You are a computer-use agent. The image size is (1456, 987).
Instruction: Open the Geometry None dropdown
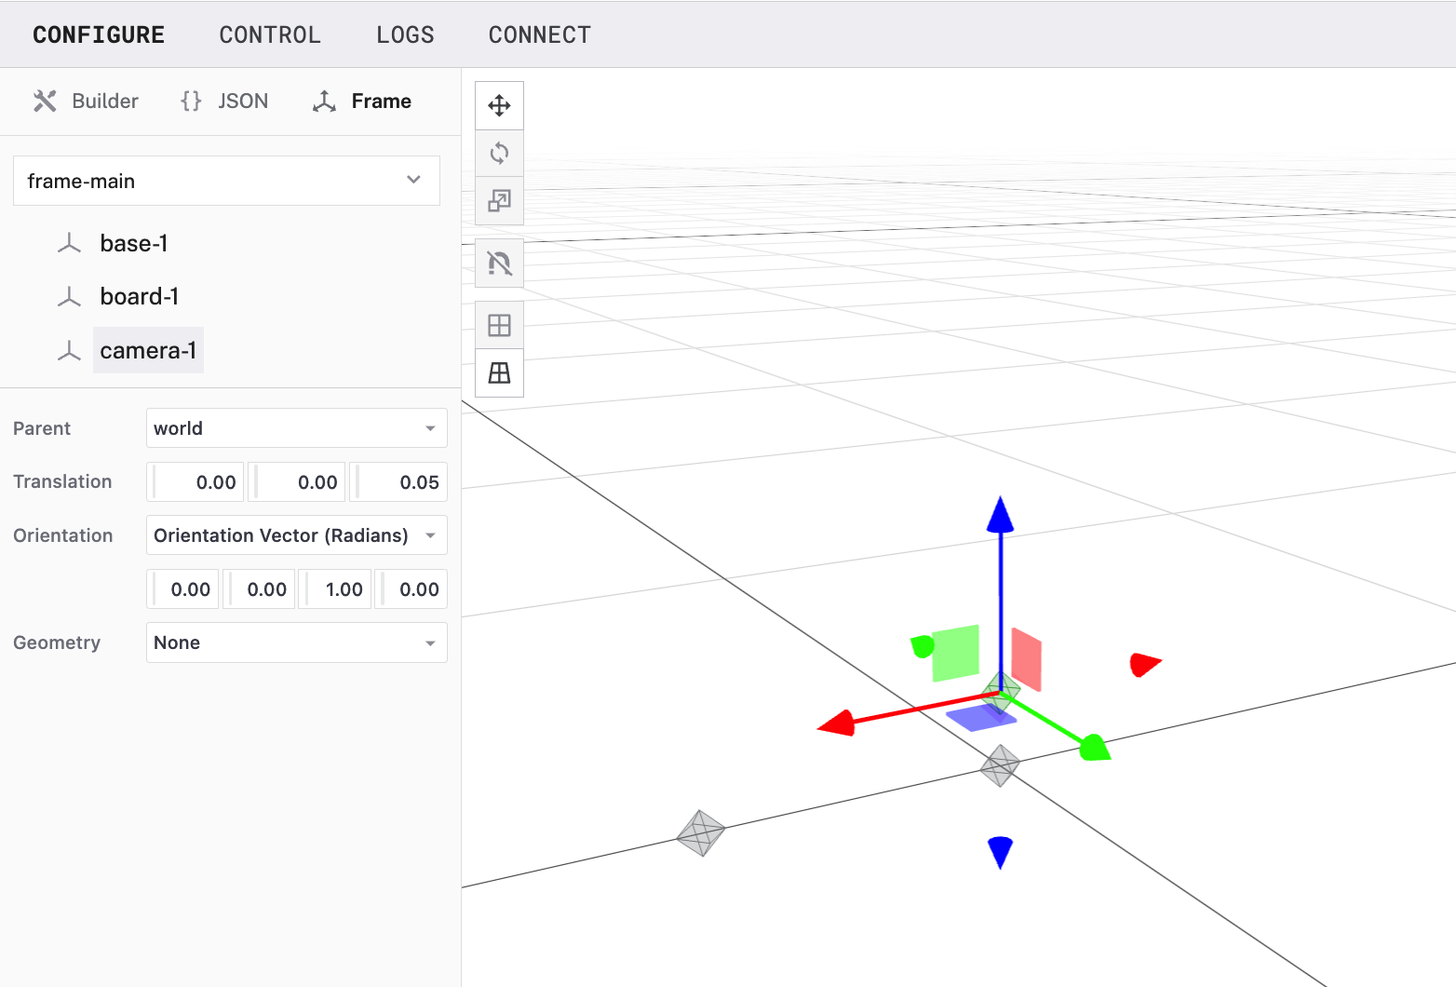(x=296, y=642)
